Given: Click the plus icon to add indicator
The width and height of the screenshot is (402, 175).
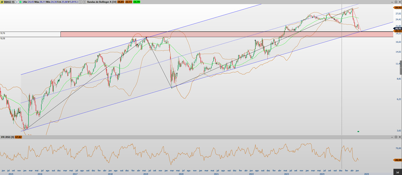Looking at the screenshot, I should (x=84, y=2).
